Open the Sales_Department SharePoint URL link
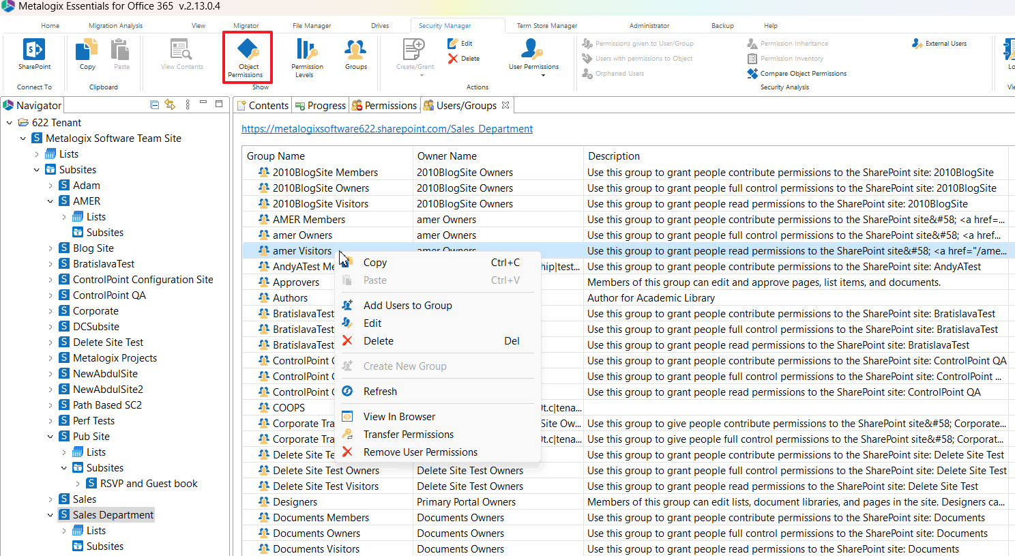The height and width of the screenshot is (556, 1015). (387, 129)
